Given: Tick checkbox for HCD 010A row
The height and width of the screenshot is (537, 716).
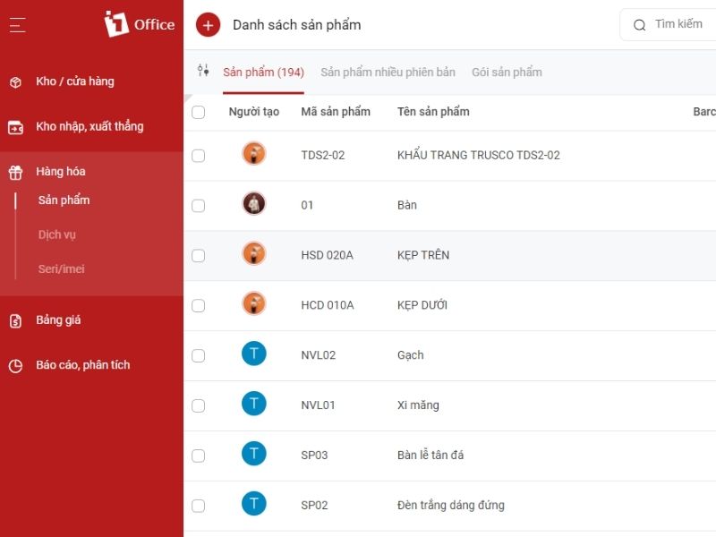Looking at the screenshot, I should pyautogui.click(x=198, y=305).
